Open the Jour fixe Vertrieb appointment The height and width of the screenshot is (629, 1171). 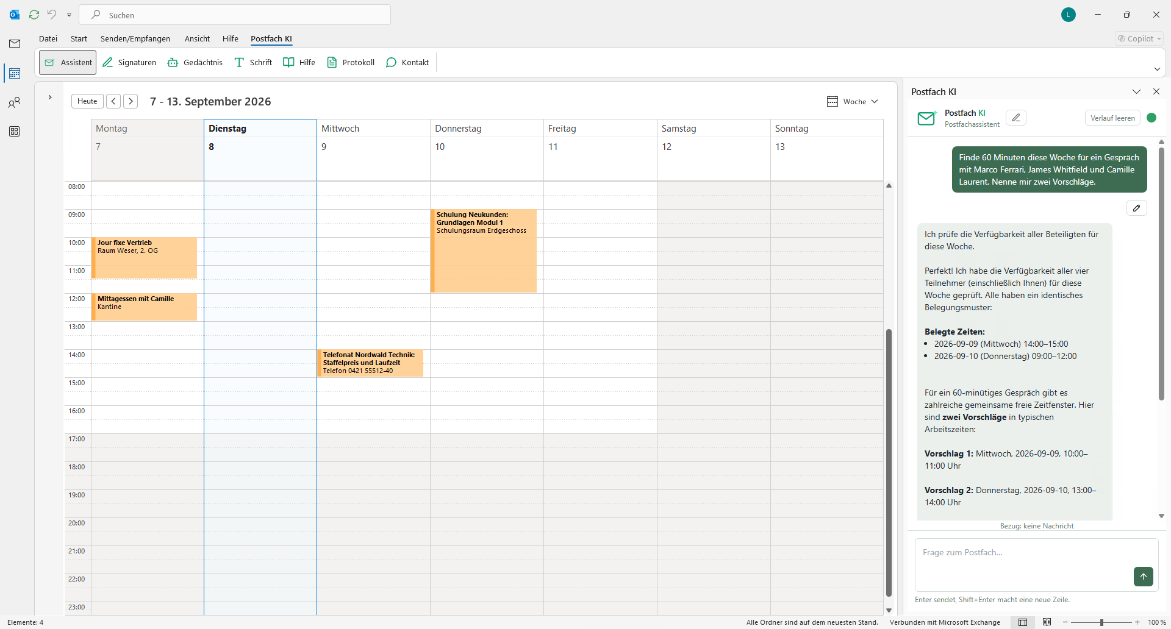click(144, 258)
